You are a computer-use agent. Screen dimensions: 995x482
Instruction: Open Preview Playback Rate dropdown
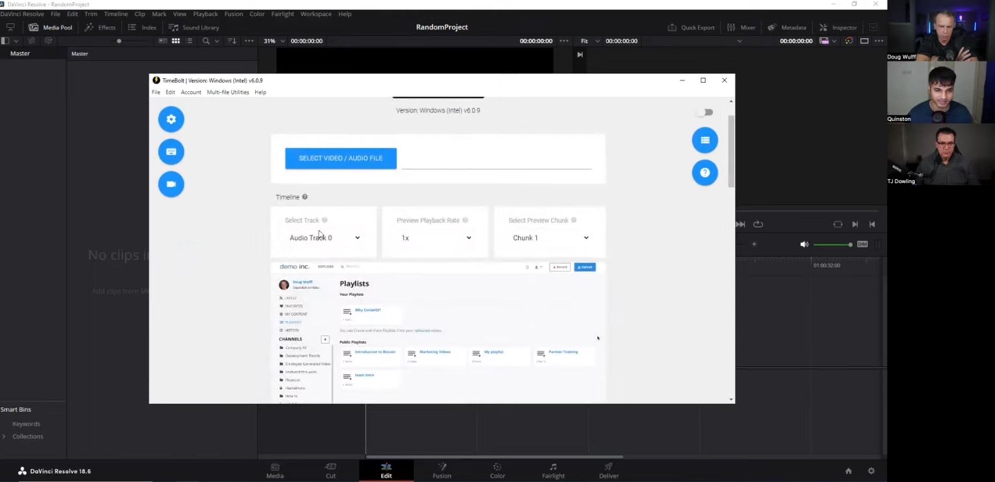click(436, 238)
